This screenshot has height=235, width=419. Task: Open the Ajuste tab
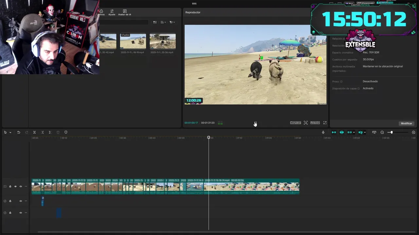pyautogui.click(x=112, y=12)
